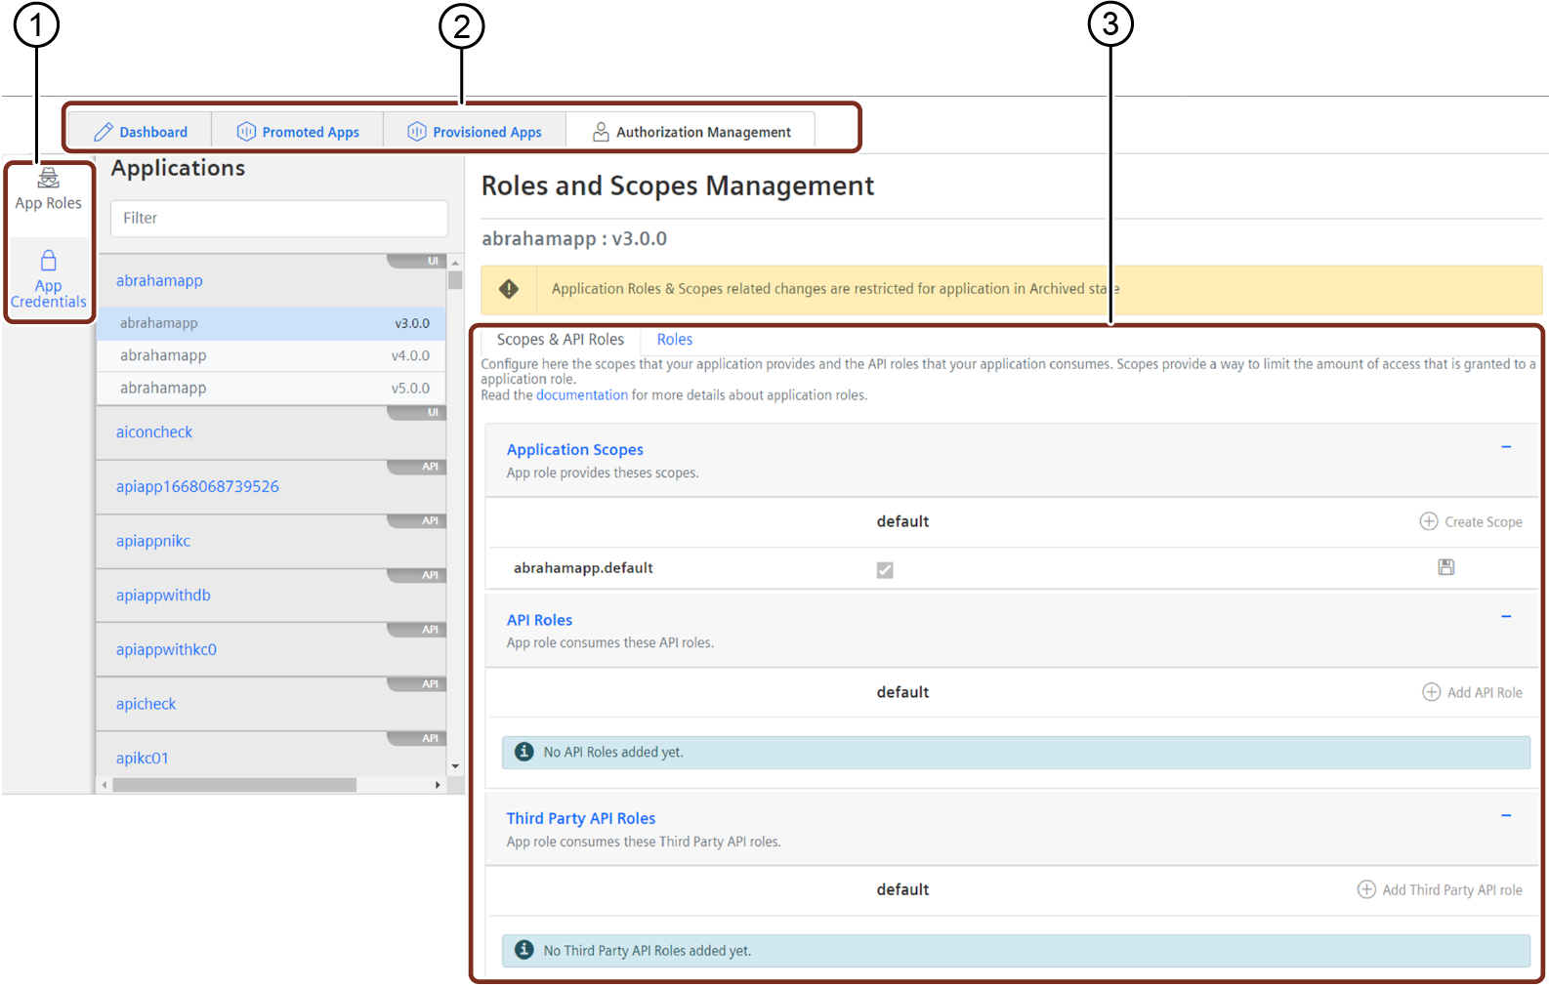Image resolution: width=1549 pixels, height=987 pixels.
Task: Click info icon beside No Third Party message
Action: pyautogui.click(x=524, y=950)
